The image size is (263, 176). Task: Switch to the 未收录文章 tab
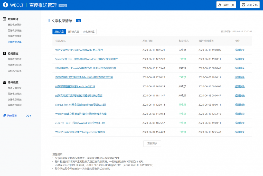tap(89, 32)
